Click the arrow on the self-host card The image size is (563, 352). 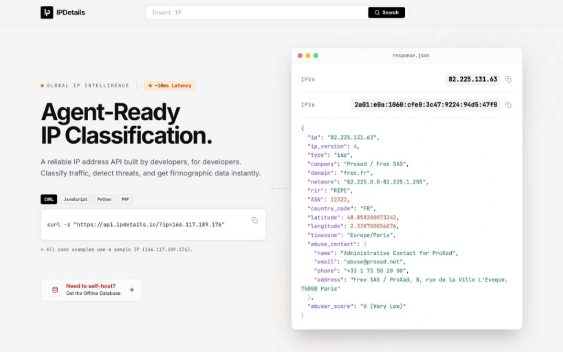pyautogui.click(x=131, y=289)
